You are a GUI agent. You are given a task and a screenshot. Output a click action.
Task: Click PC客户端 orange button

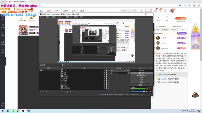point(181,18)
